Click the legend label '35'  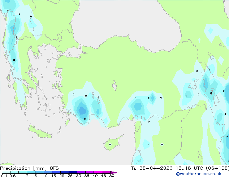87,176
